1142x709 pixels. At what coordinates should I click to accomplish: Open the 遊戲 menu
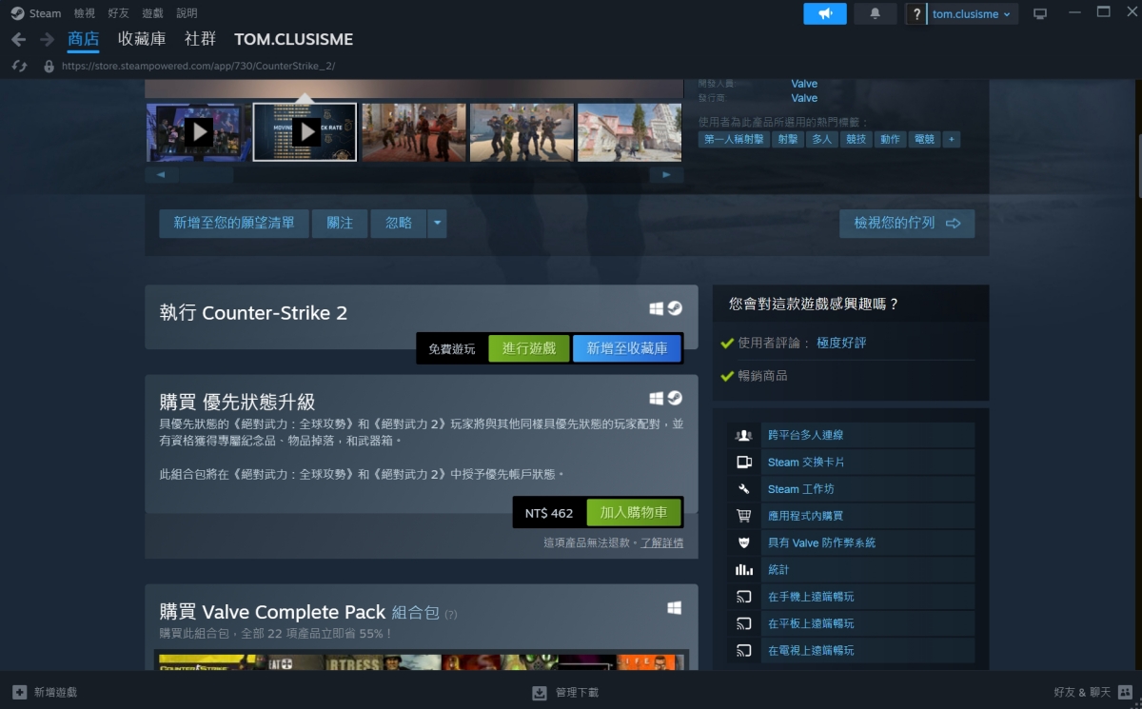153,13
